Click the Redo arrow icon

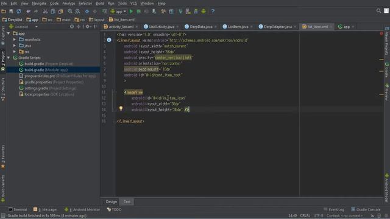point(36,12)
